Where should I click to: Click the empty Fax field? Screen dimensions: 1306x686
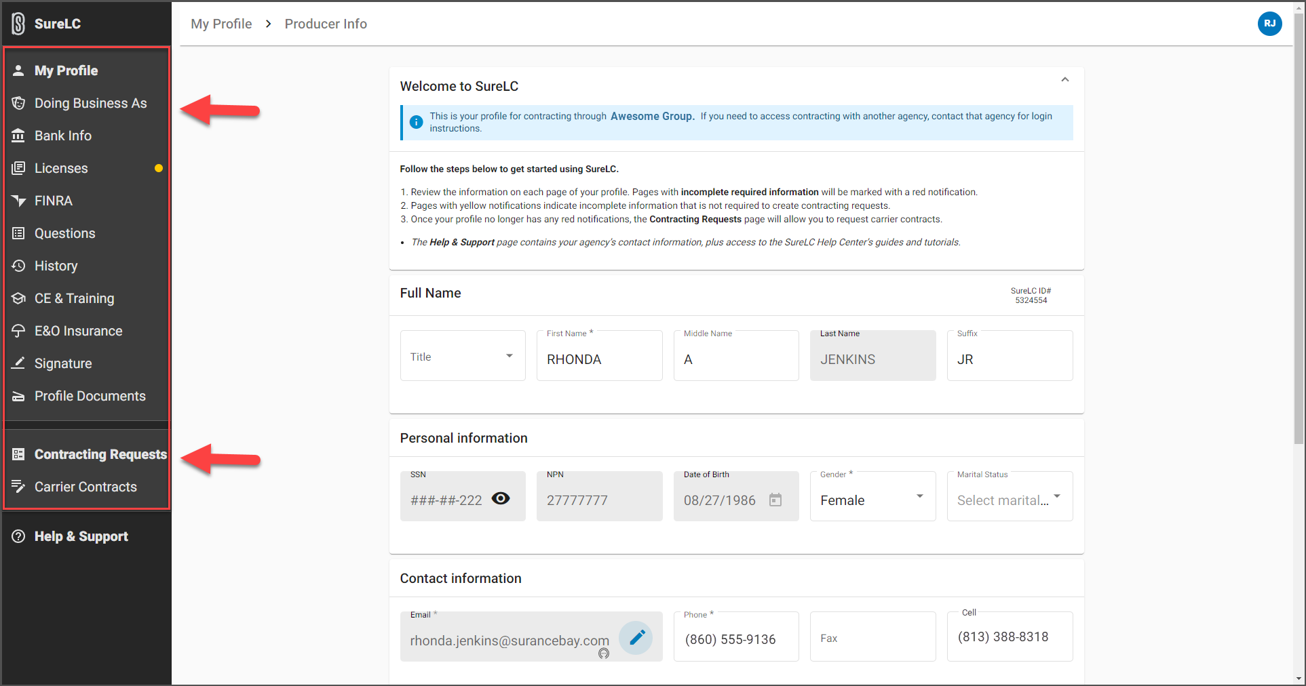click(873, 637)
